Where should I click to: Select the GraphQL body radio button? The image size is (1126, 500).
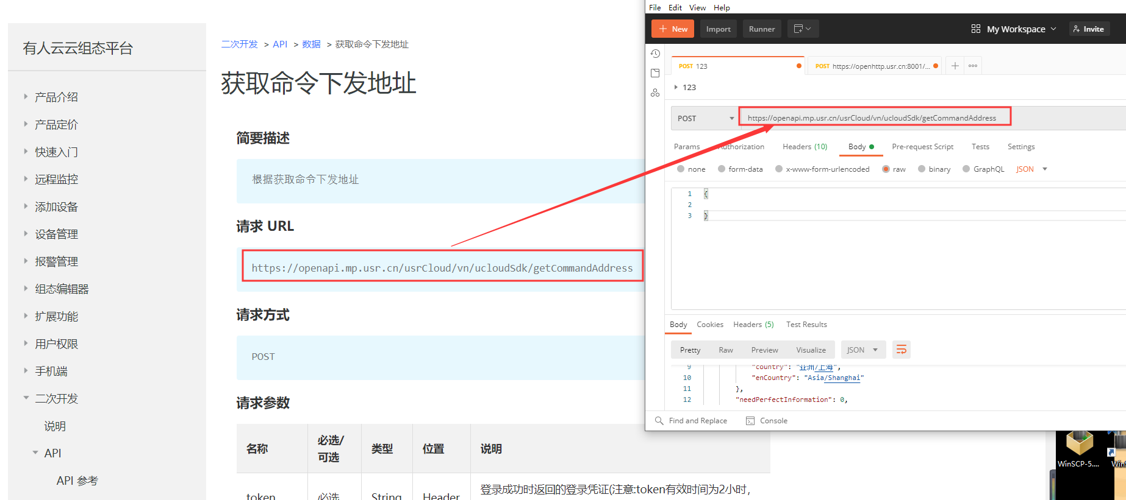(966, 169)
